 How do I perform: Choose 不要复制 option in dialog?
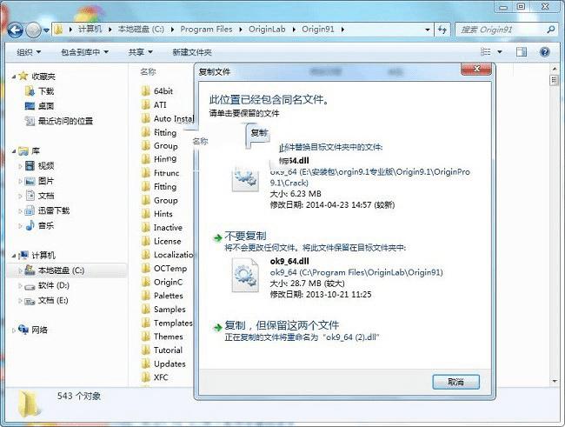pyautogui.click(x=245, y=237)
